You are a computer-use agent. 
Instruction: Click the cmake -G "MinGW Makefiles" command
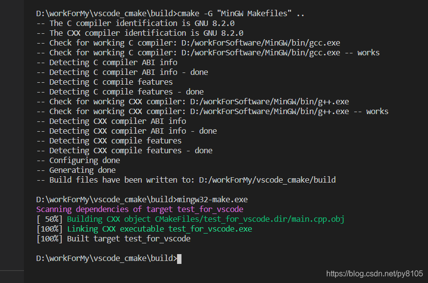241,13
